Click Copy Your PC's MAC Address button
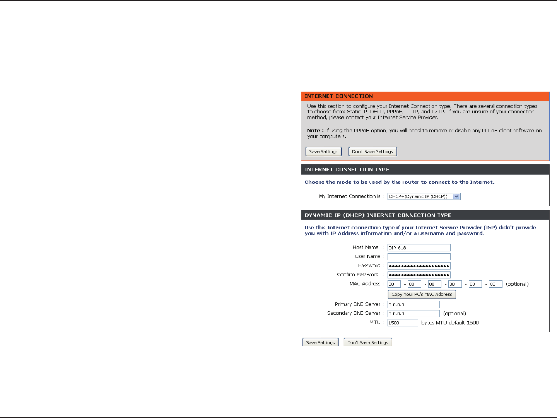557x418 pixels. click(422, 294)
